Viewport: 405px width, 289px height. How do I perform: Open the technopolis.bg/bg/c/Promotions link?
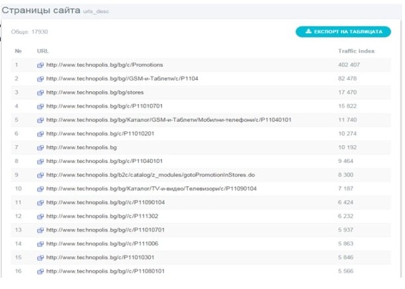(x=105, y=65)
